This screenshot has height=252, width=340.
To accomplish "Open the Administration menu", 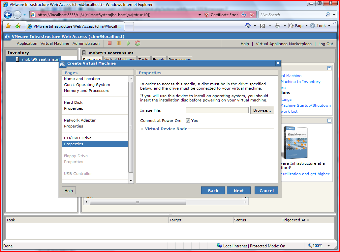I will pos(86,43).
